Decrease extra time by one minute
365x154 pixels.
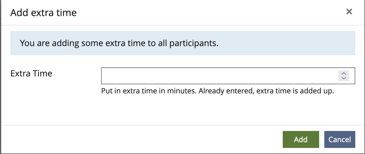tap(344, 78)
